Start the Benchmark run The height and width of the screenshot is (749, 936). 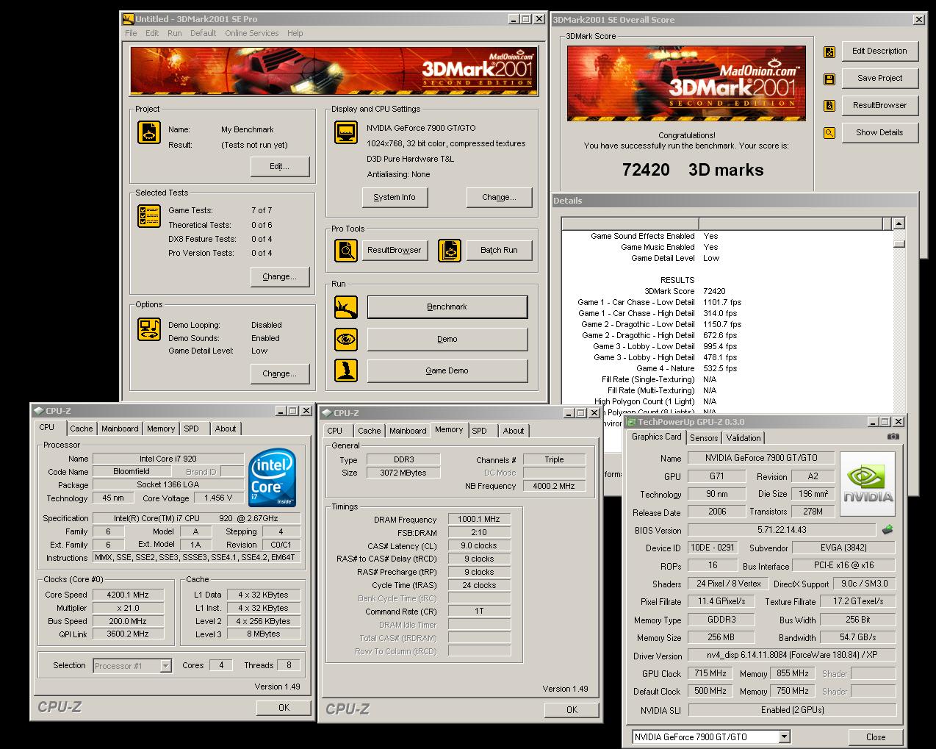pos(447,307)
